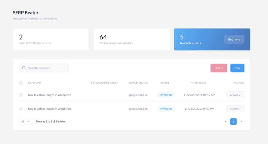Click the Buy more button
This screenshot has width=268, height=144.
pyautogui.click(x=234, y=39)
